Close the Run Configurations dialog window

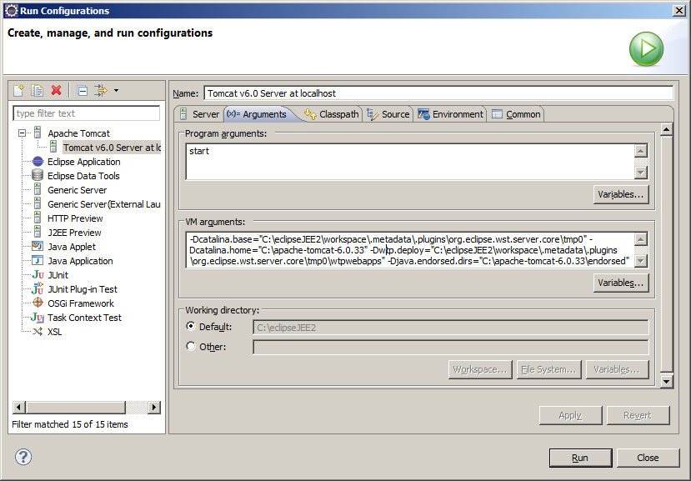point(679,11)
